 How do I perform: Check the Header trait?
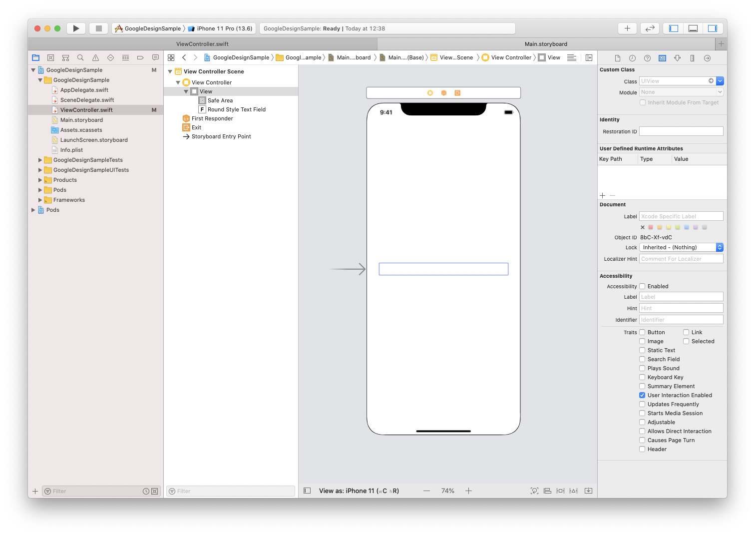[643, 449]
